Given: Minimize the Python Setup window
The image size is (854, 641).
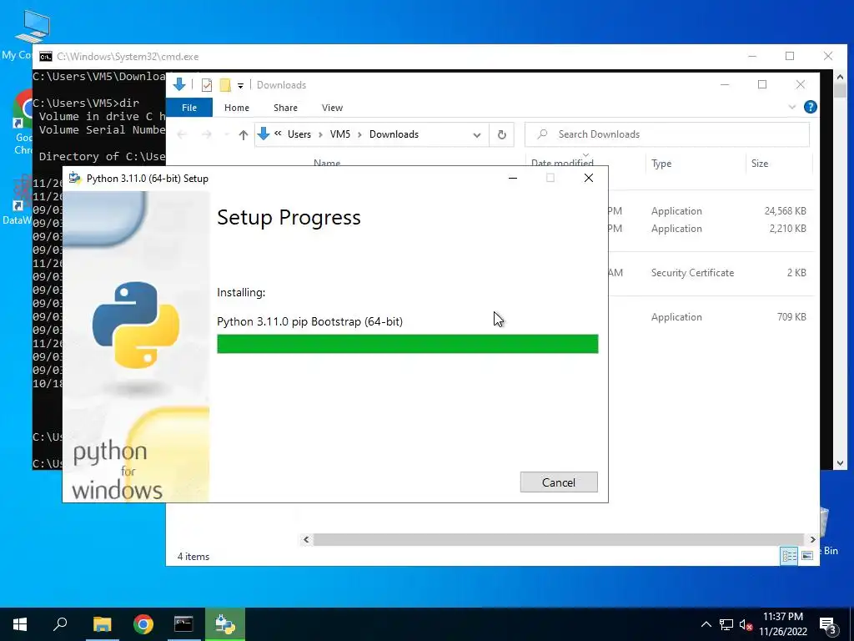Looking at the screenshot, I should click(513, 178).
